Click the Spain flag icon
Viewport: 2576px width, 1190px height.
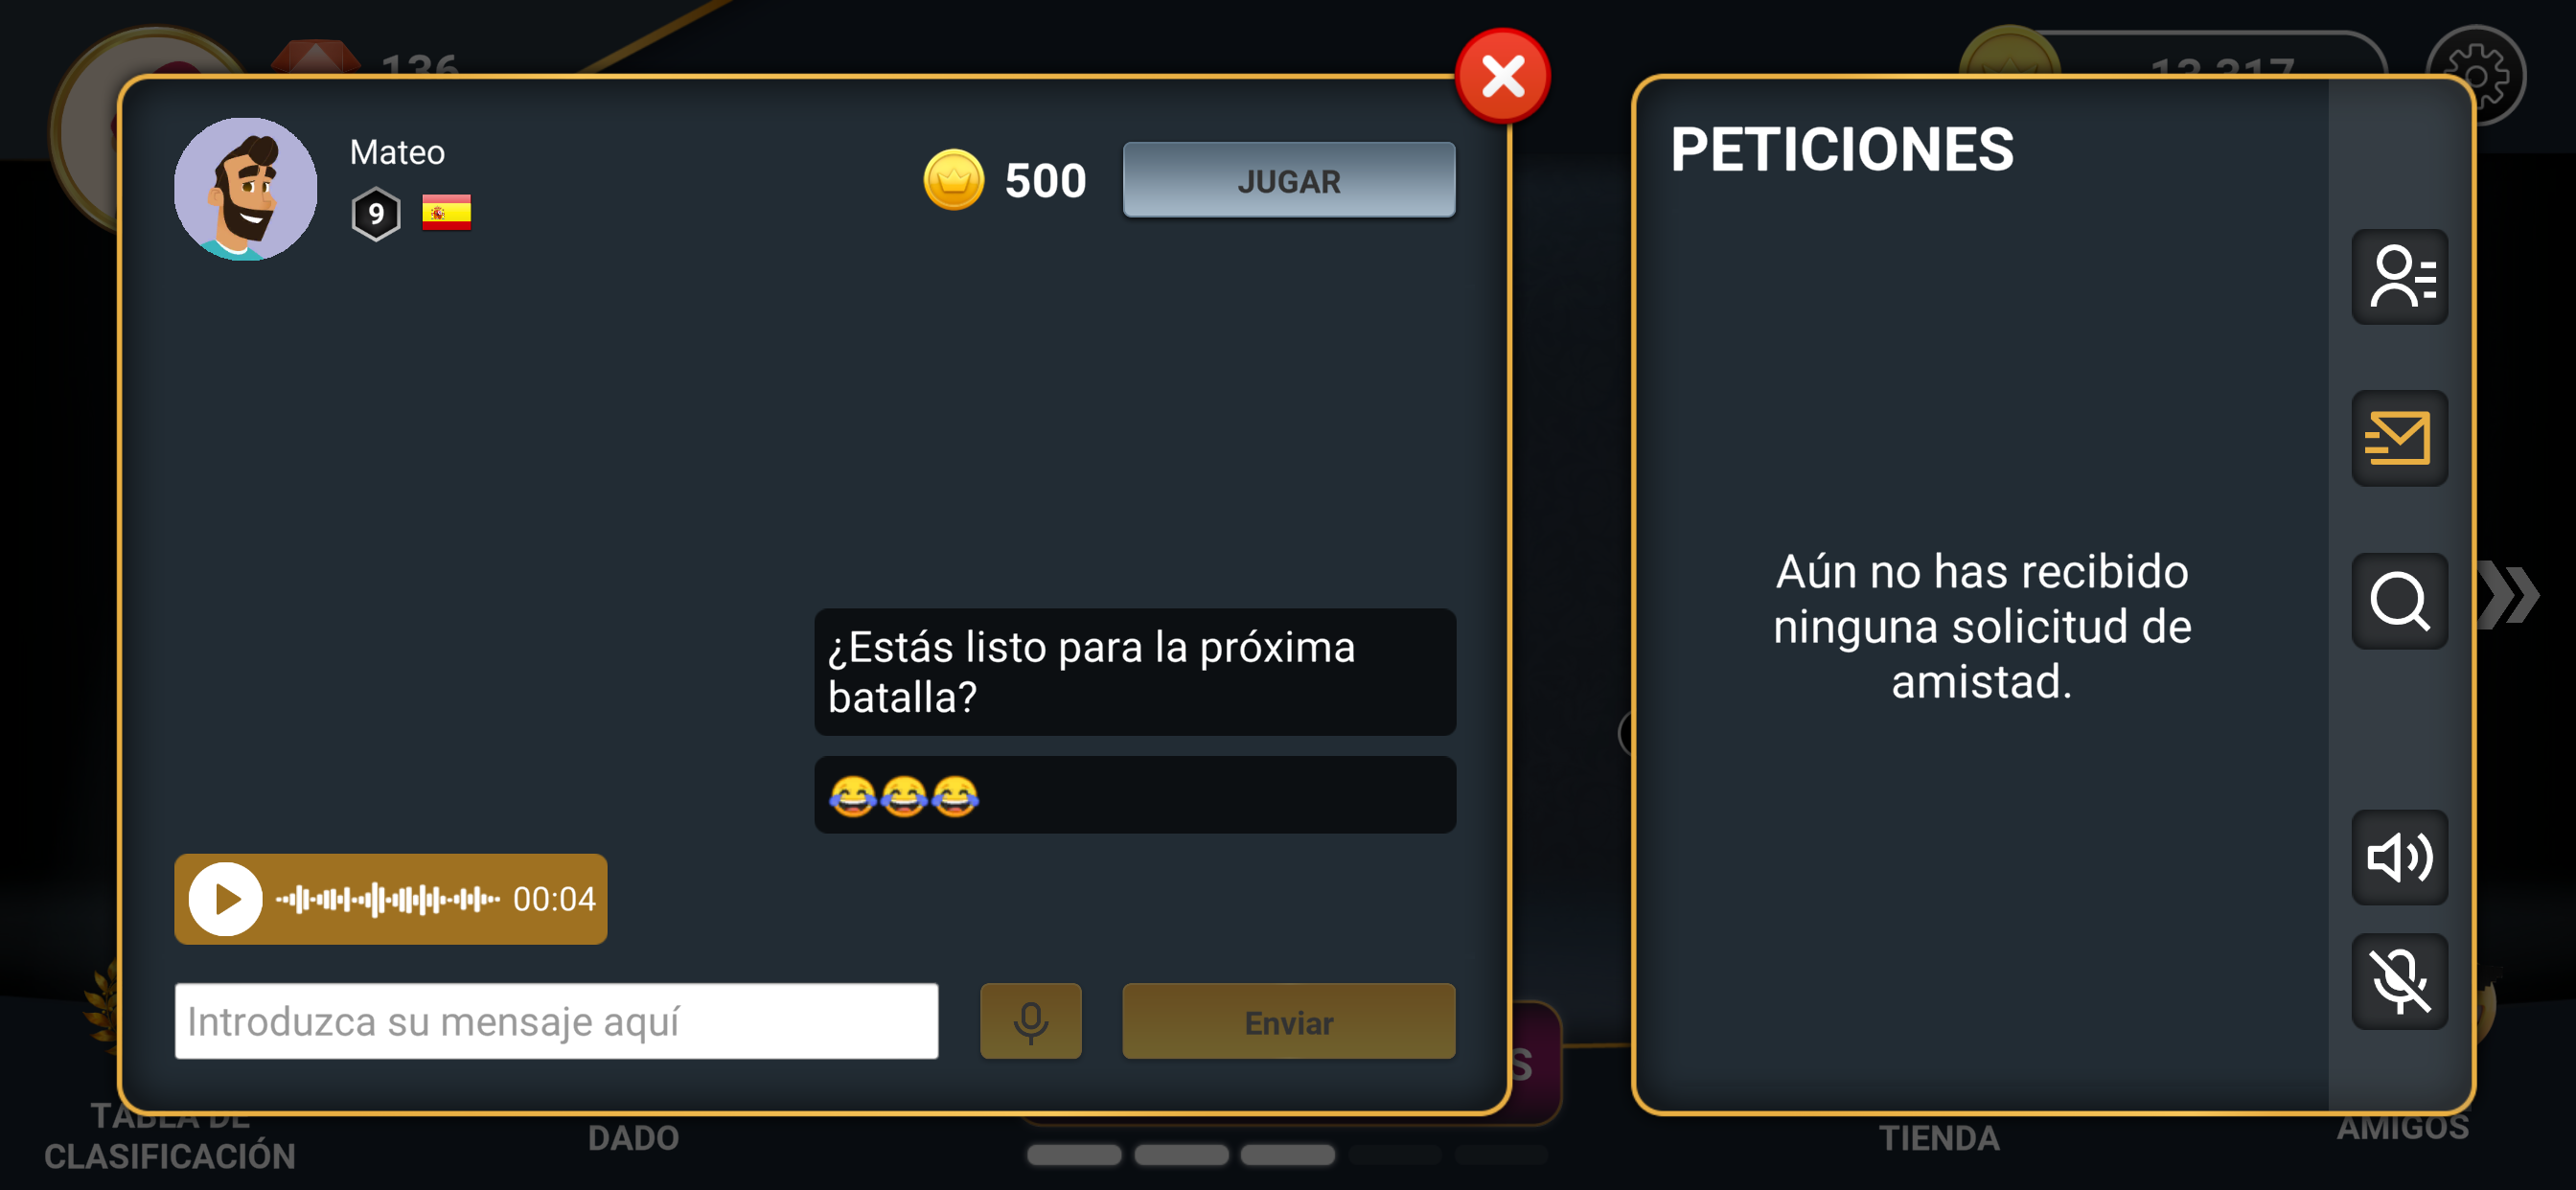pos(446,212)
